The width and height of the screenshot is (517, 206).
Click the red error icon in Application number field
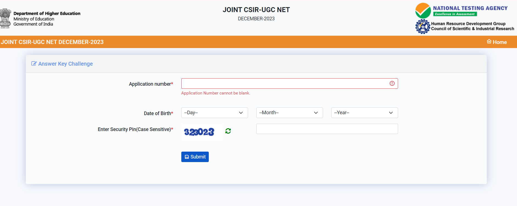click(x=392, y=83)
